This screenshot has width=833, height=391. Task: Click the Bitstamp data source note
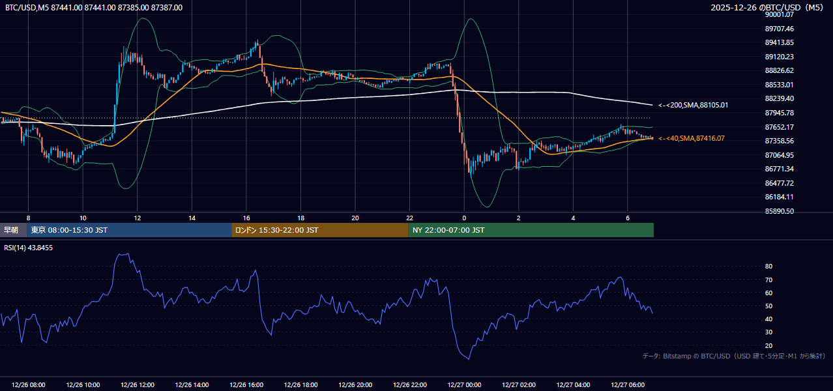(x=734, y=356)
